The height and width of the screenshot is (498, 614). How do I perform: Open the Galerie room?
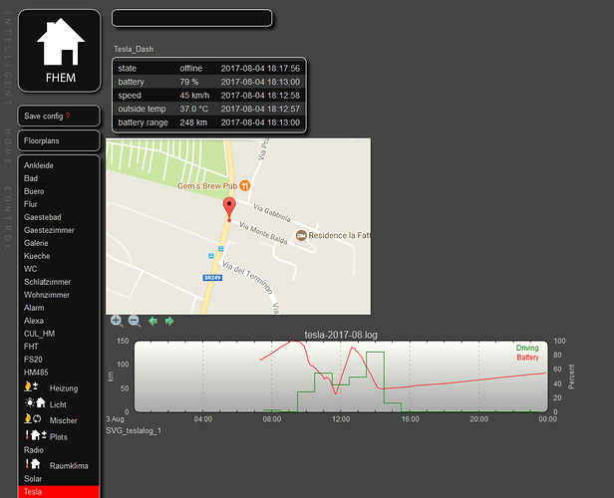tap(36, 243)
